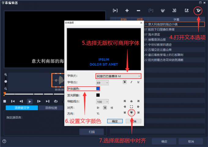
Task: Position text at bottom-right corner arrow
Action: (138, 112)
